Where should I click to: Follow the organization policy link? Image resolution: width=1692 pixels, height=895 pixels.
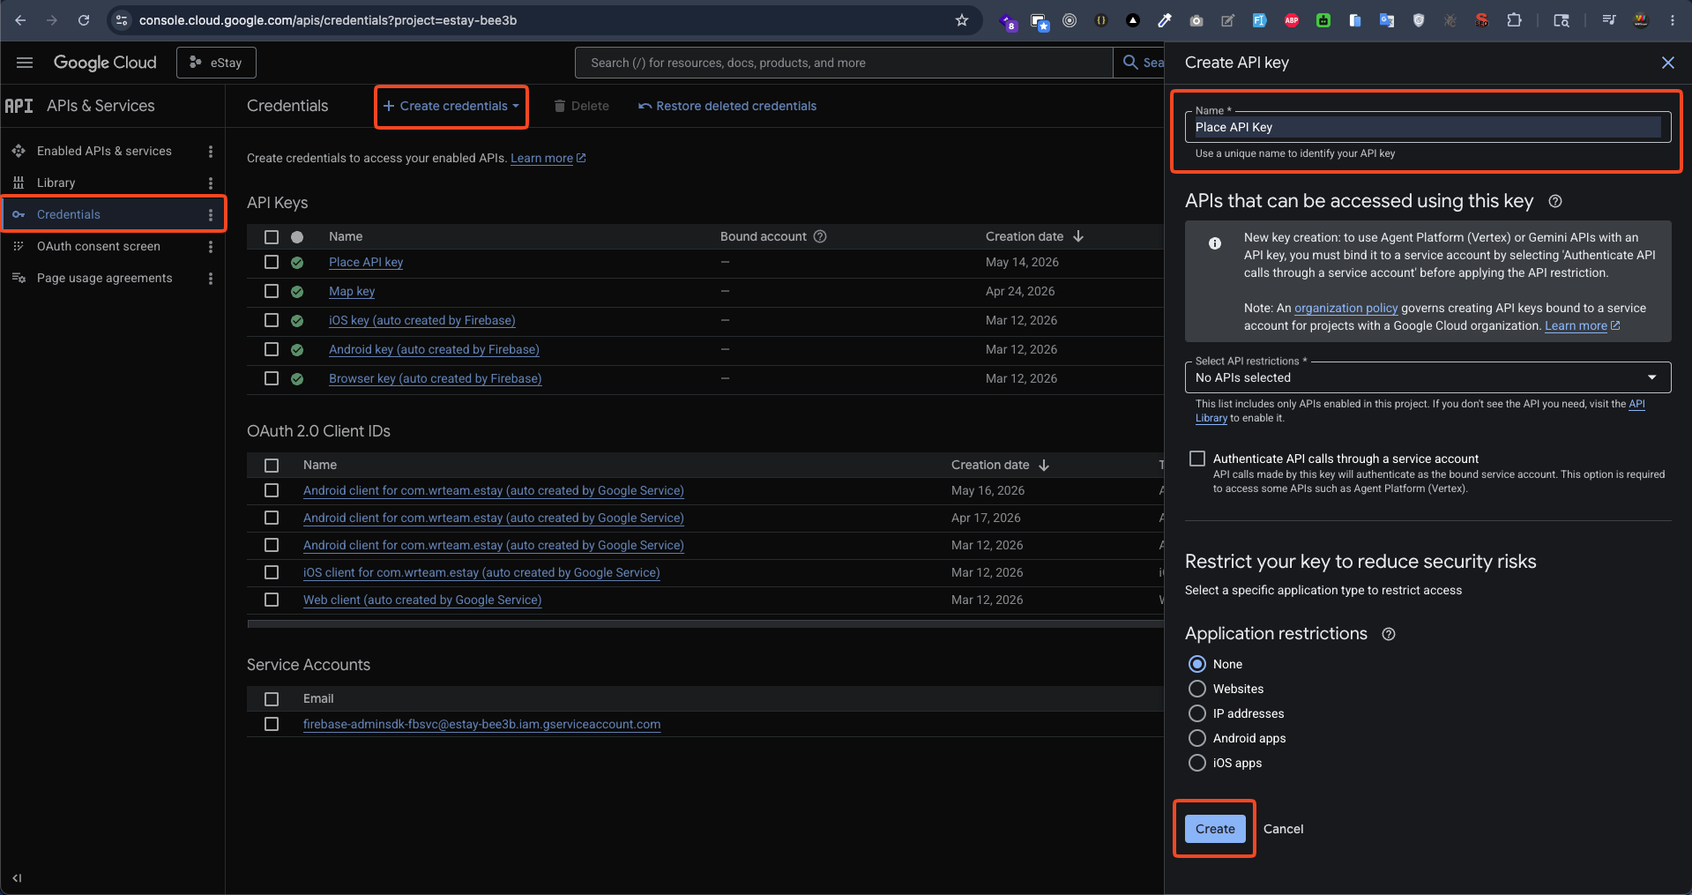(1345, 308)
